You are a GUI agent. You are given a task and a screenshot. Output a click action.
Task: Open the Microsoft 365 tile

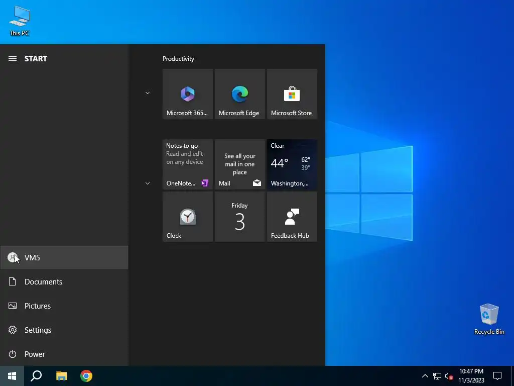coord(188,94)
